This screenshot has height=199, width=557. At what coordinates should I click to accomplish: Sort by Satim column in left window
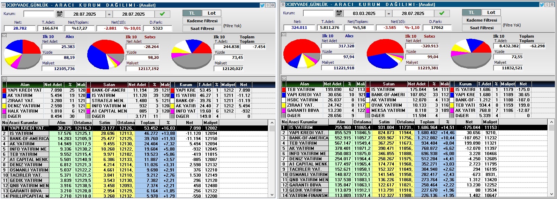(104, 123)
